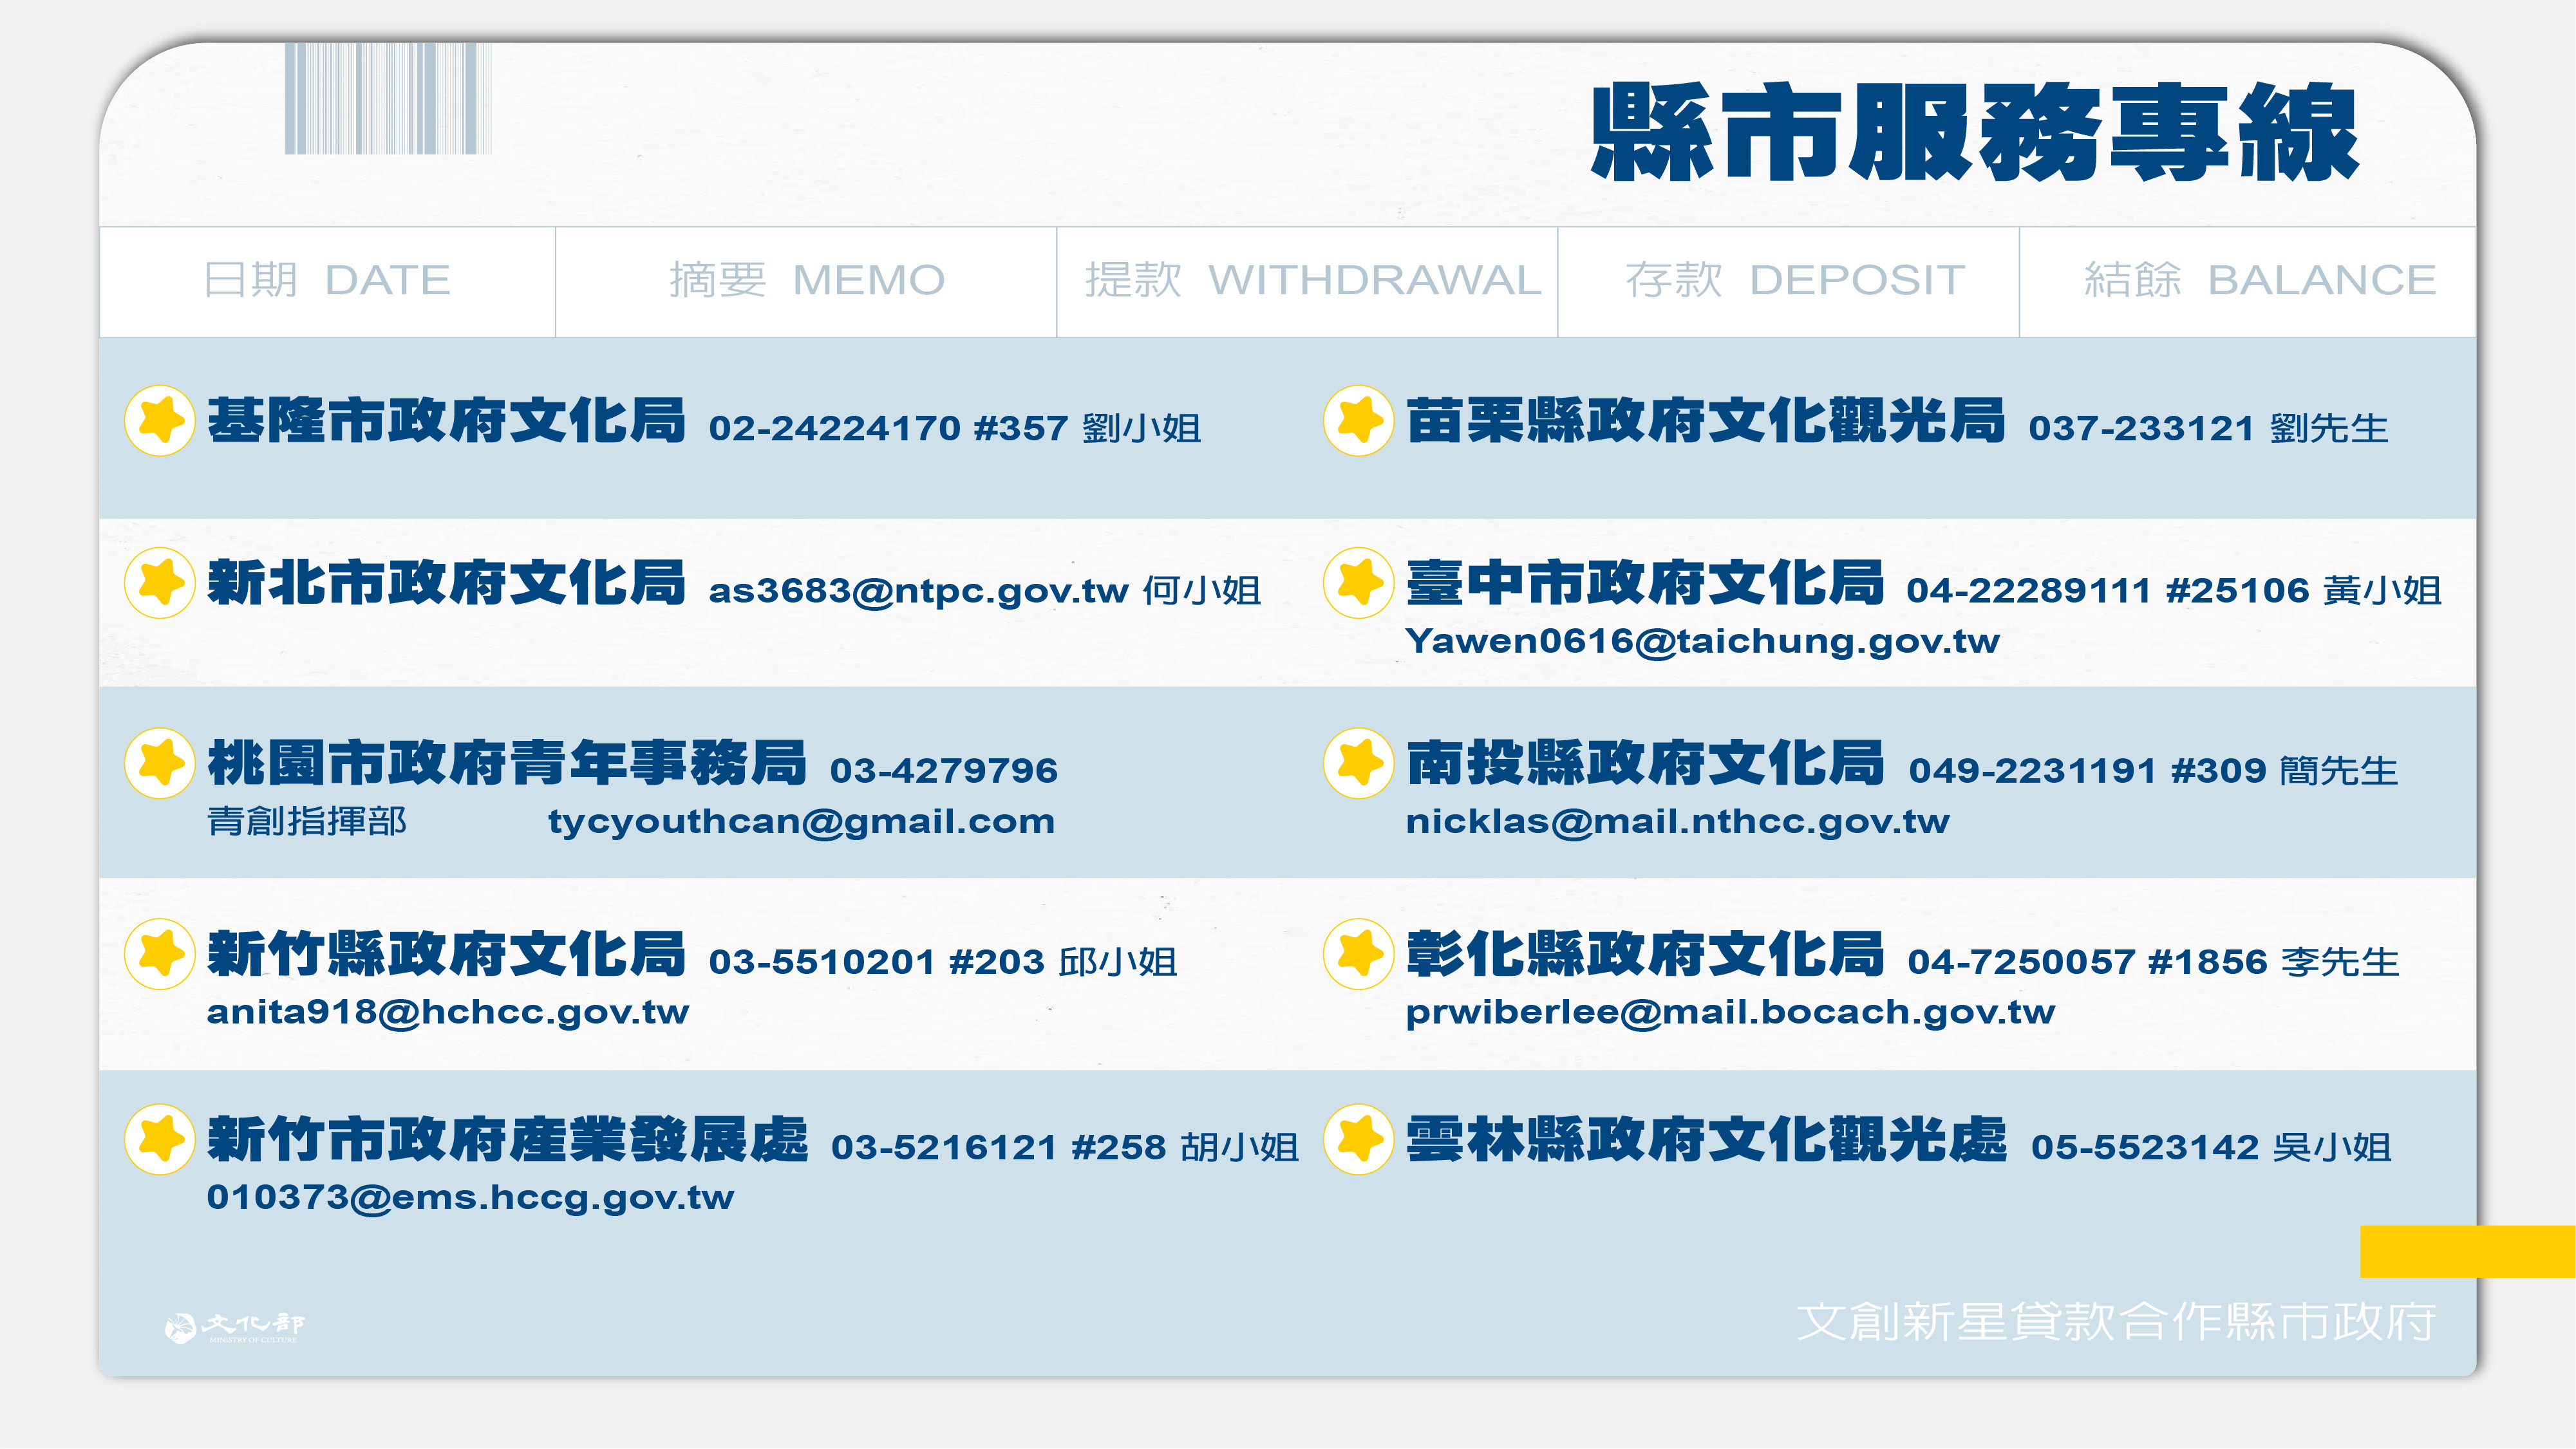Click contact name 劉小姐
2576x1449 pixels.
tap(1141, 428)
